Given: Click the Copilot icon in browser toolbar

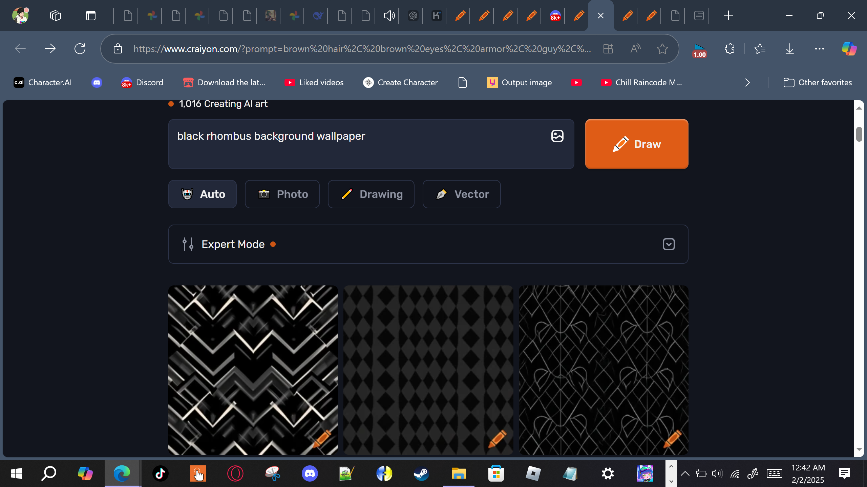Looking at the screenshot, I should 849,49.
